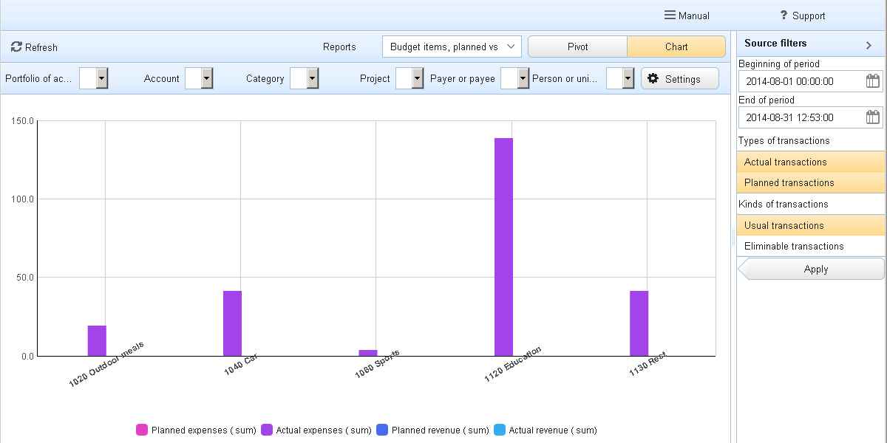The height and width of the screenshot is (443, 887).
Task: Open the Manual menu icon
Action: coord(670,16)
